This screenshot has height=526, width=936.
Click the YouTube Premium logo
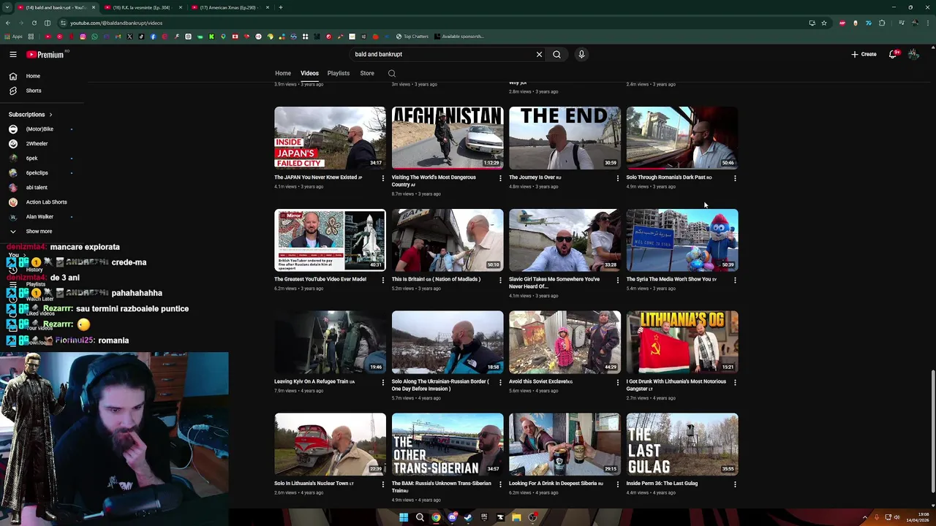pyautogui.click(x=45, y=54)
